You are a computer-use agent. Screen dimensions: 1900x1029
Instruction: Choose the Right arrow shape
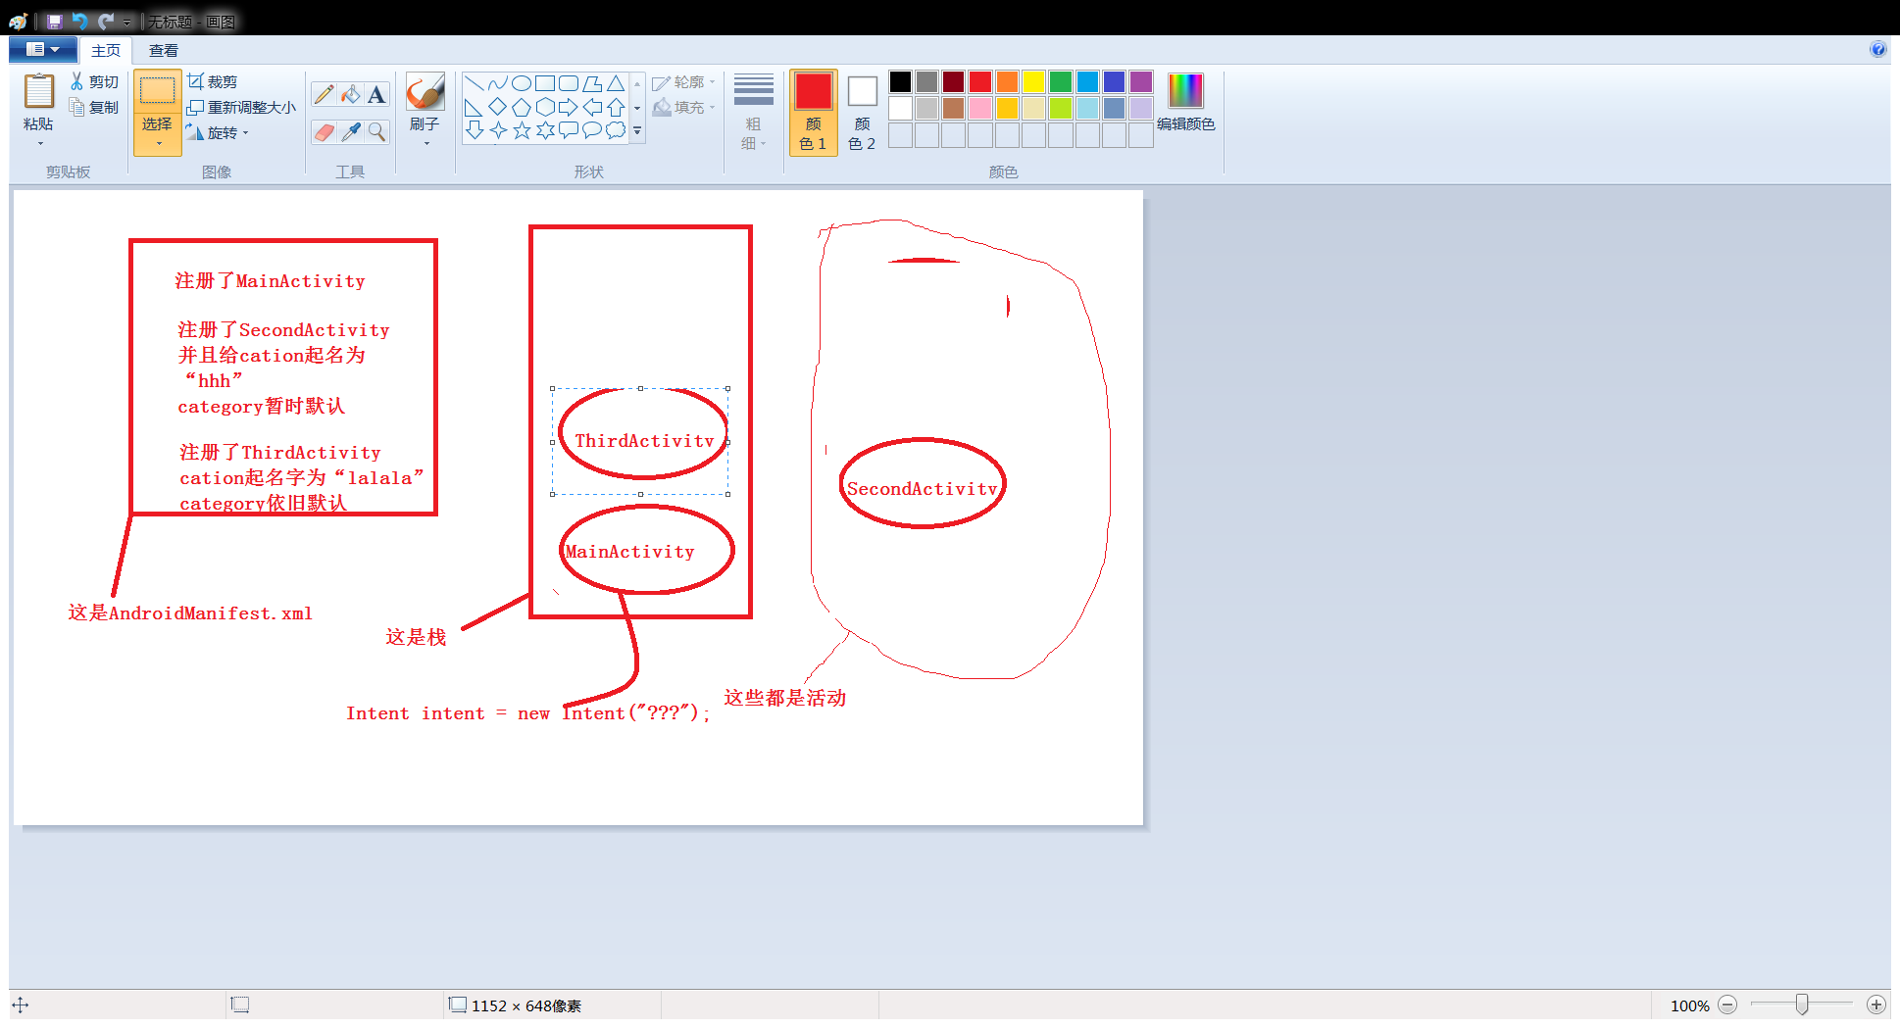(569, 107)
